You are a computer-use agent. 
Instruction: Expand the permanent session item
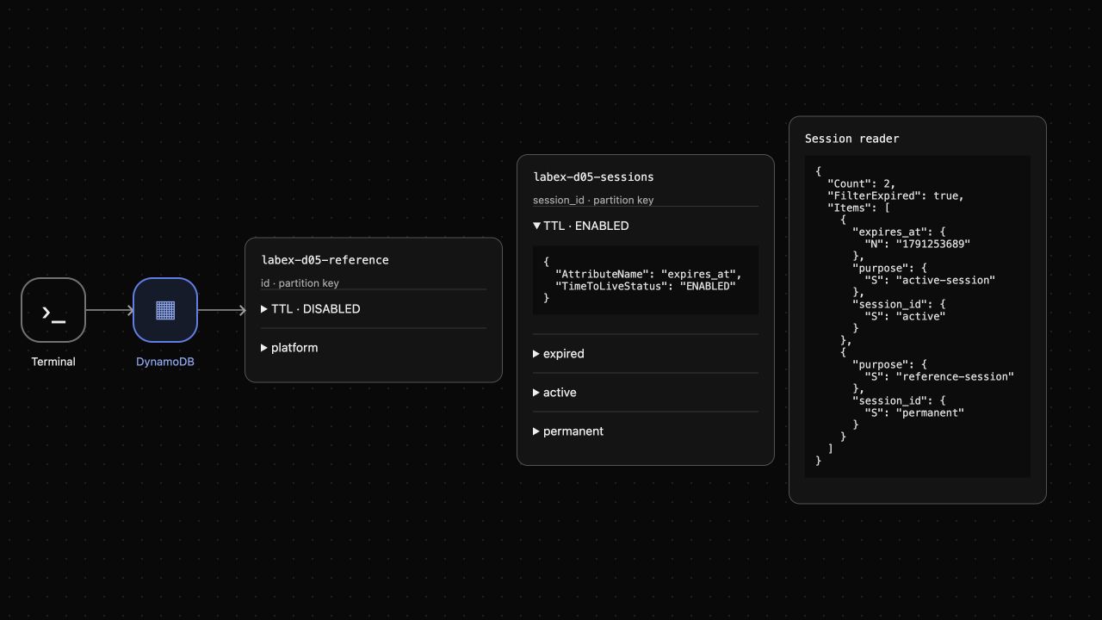point(646,431)
